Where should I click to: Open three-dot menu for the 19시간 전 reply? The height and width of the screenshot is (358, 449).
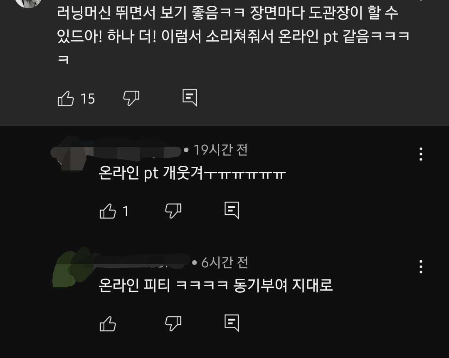click(x=421, y=154)
